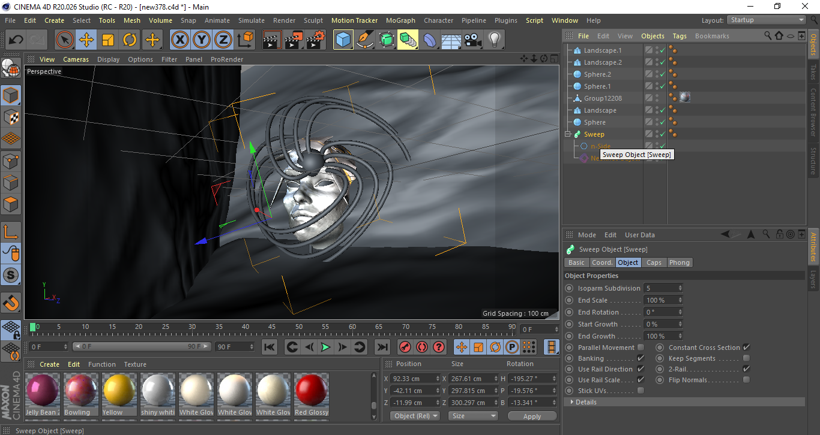Switch to Texture mode icon
This screenshot has height=435, width=820.
coord(11,117)
